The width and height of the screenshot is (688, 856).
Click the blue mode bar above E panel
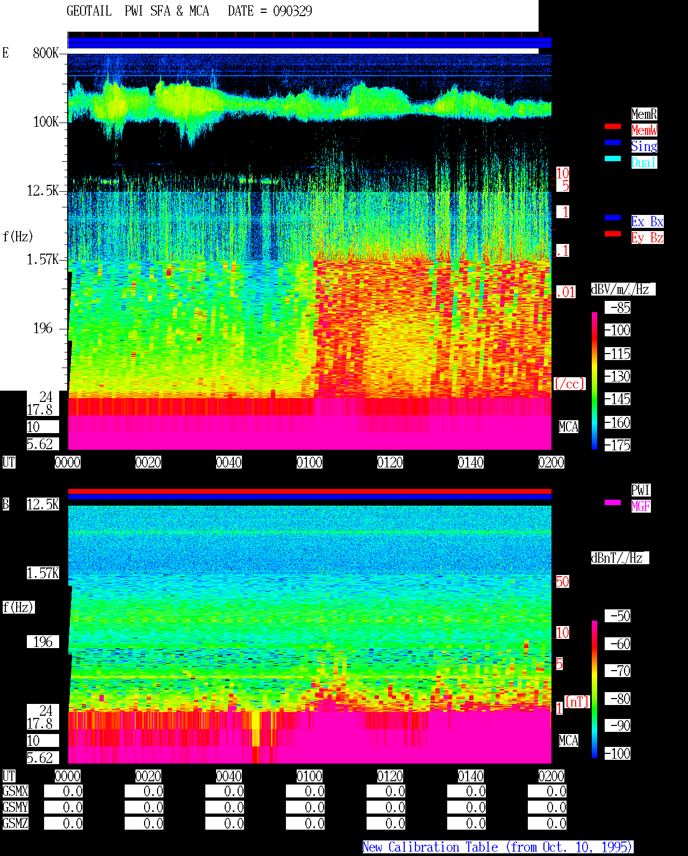click(x=310, y=42)
